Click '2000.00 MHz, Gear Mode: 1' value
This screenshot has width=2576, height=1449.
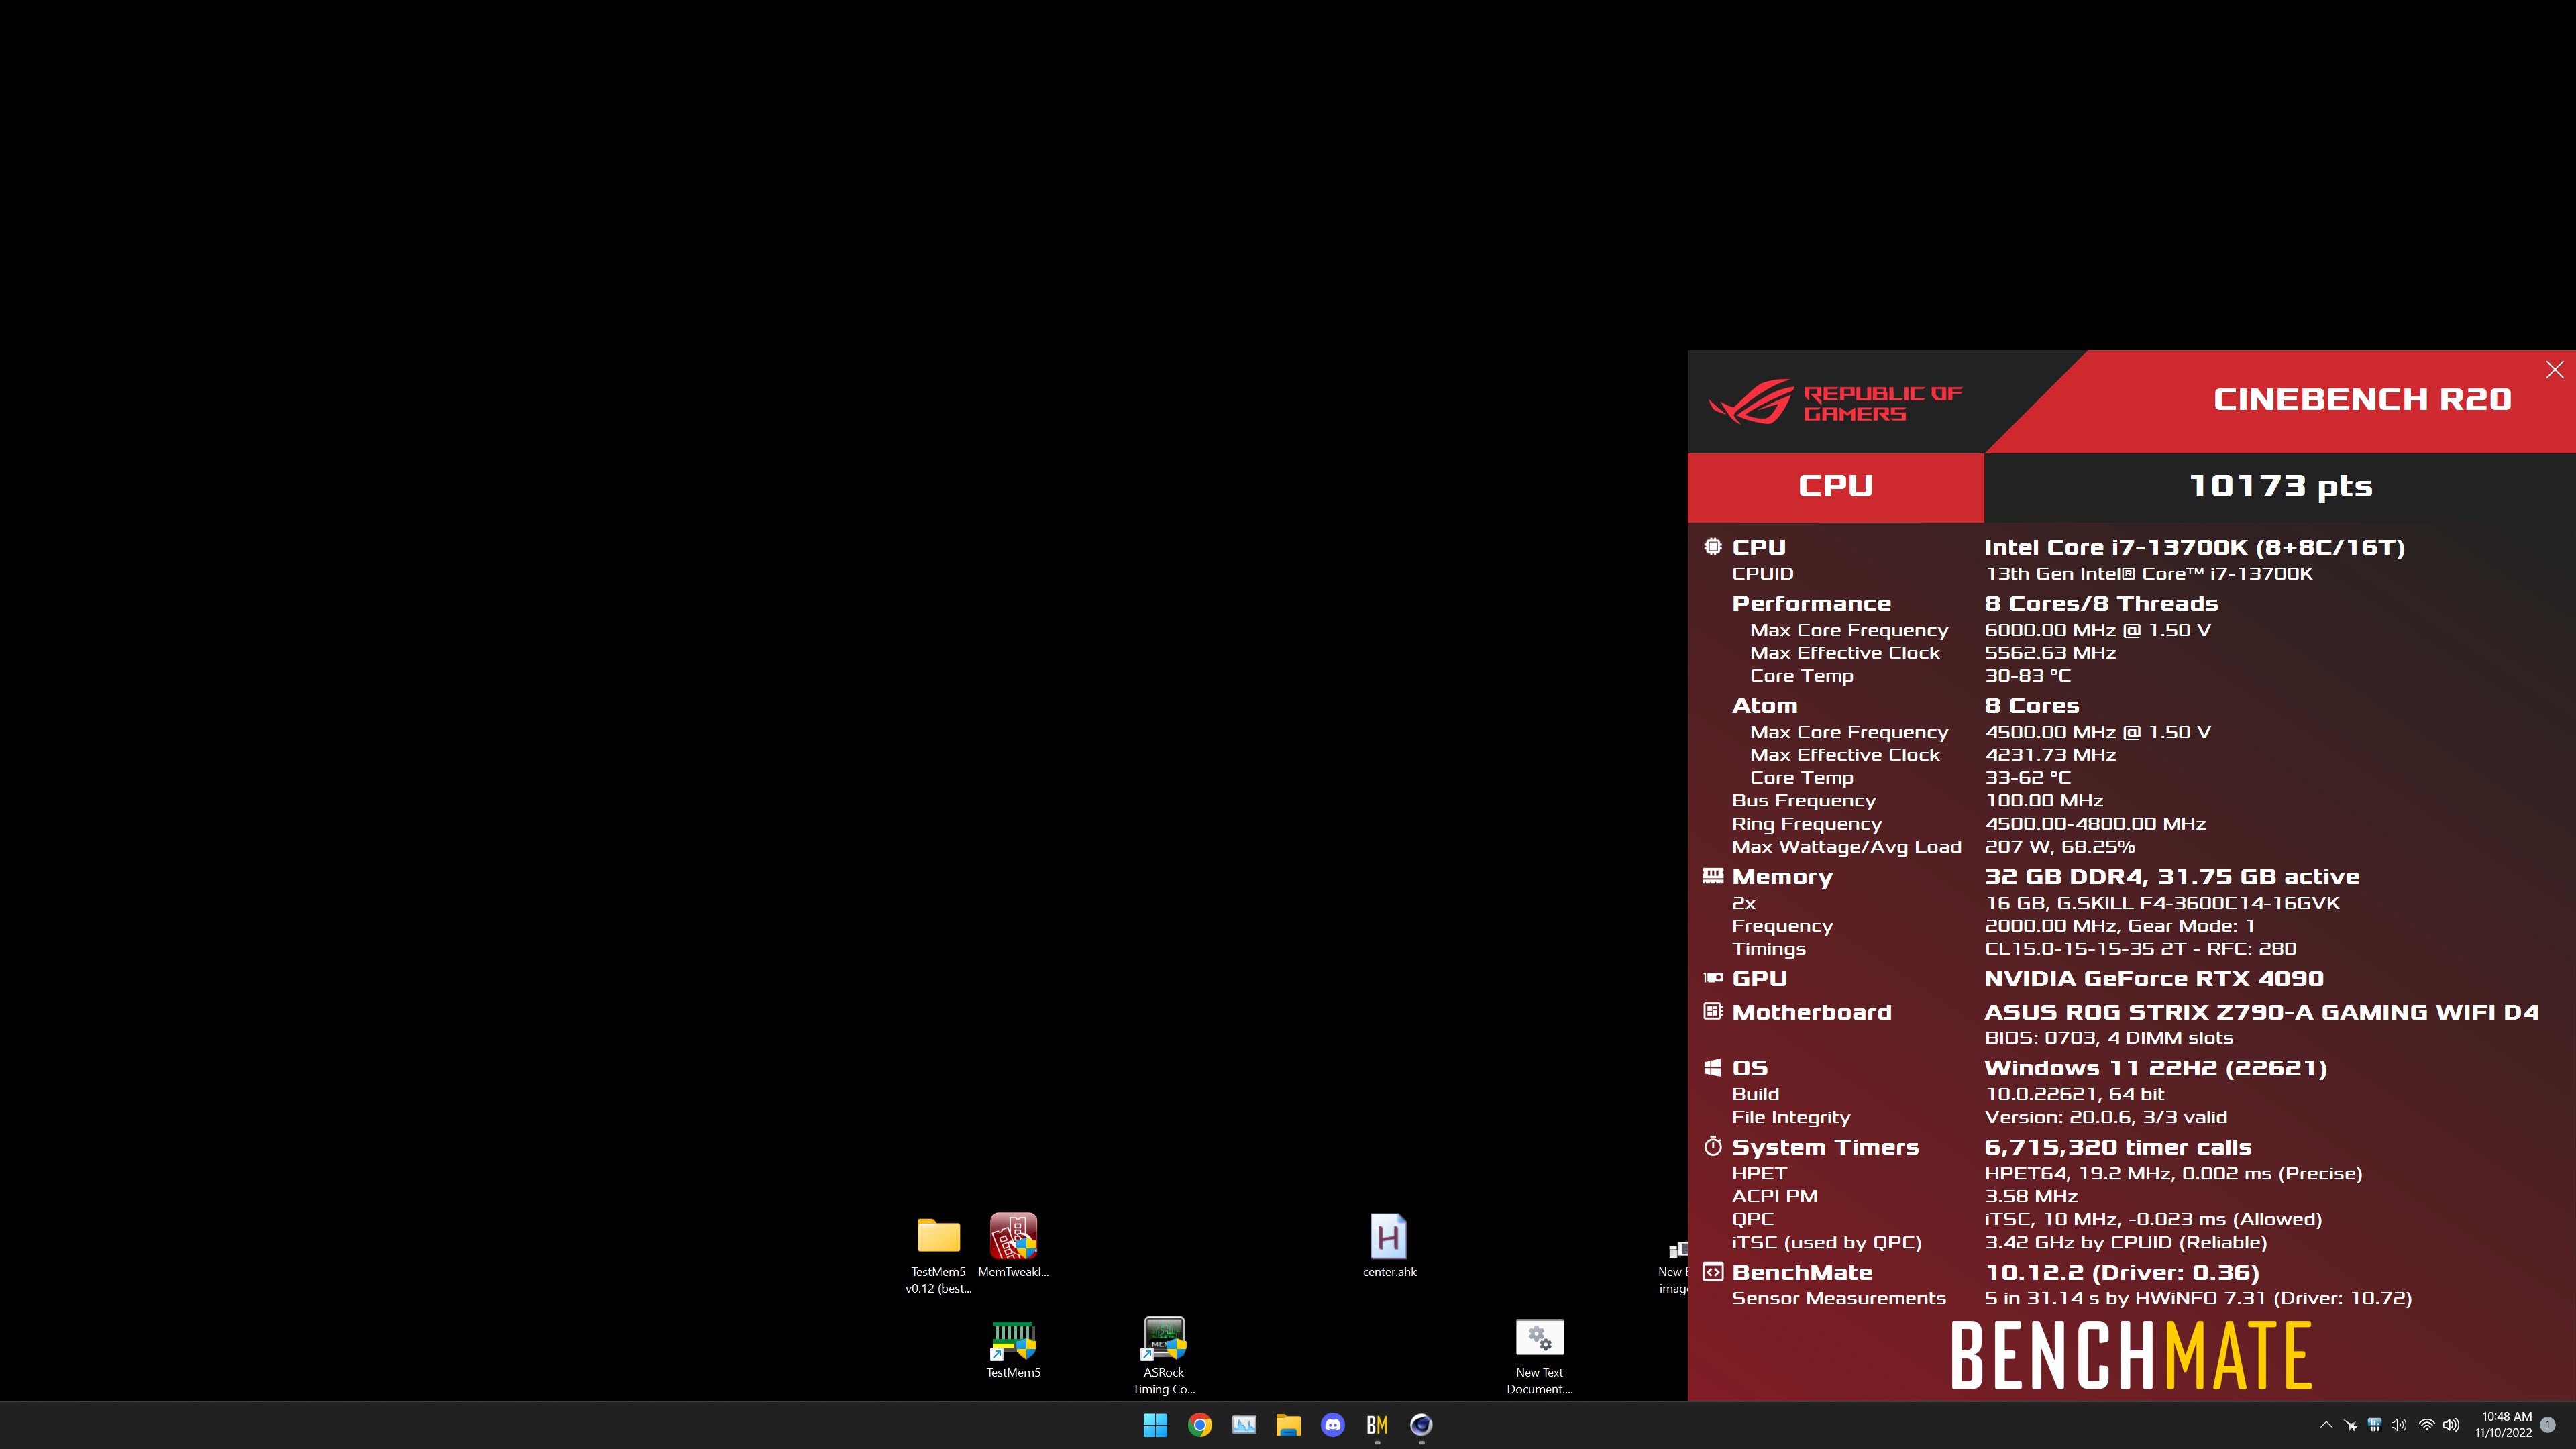click(x=2120, y=926)
